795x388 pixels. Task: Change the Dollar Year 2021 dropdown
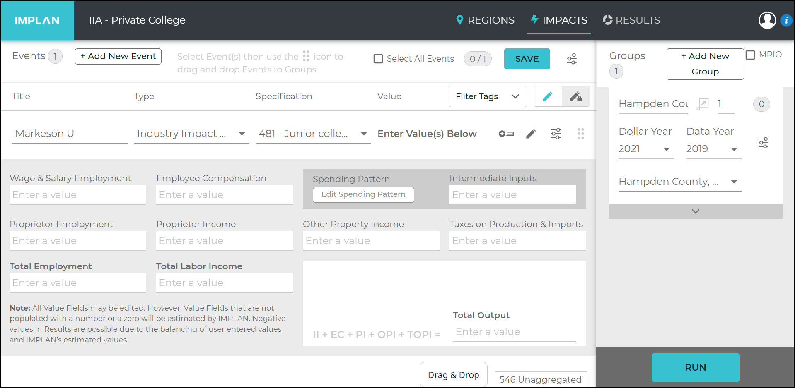(646, 149)
